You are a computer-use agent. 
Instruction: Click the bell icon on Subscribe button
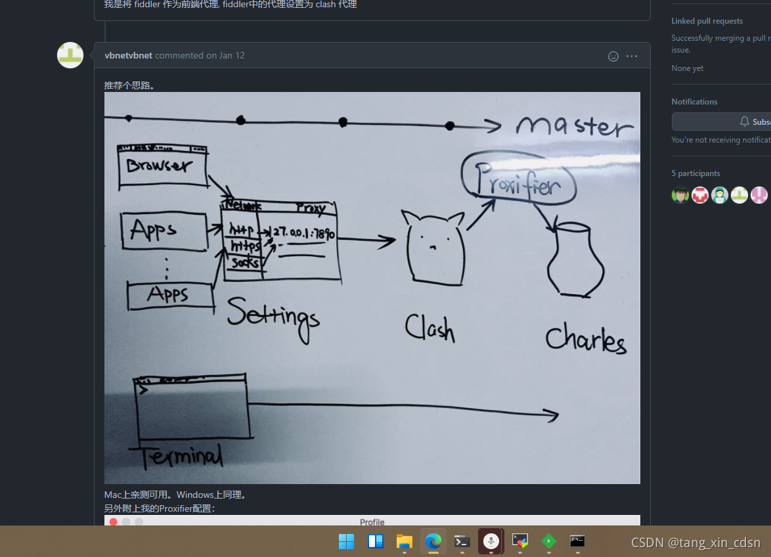[x=745, y=122]
